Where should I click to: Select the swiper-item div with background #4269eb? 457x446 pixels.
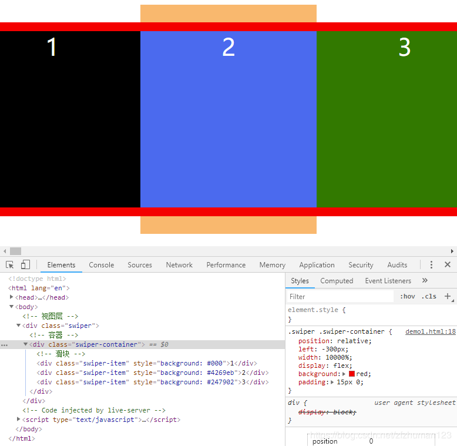coord(152,373)
